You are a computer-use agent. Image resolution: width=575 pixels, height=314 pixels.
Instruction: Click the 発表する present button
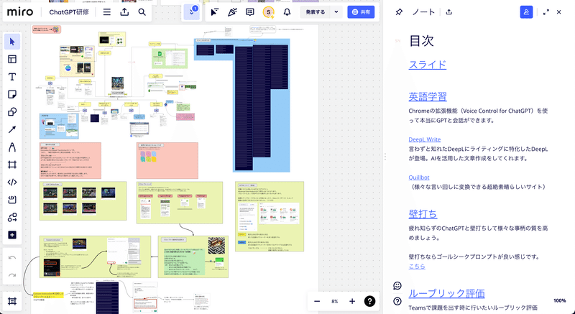pos(315,12)
